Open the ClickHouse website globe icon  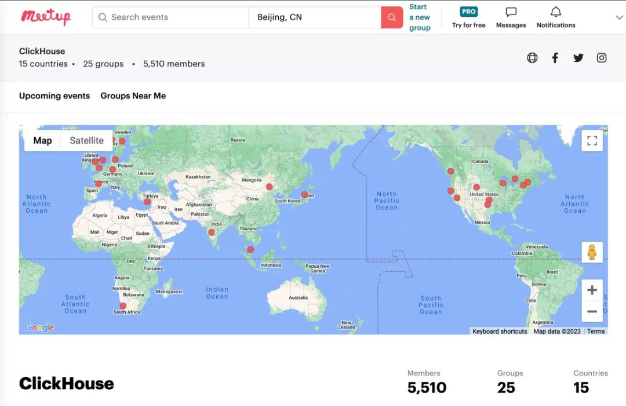point(532,58)
